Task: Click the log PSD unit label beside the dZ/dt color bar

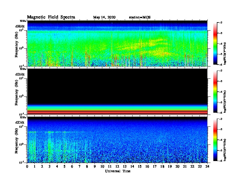Action: point(225,150)
